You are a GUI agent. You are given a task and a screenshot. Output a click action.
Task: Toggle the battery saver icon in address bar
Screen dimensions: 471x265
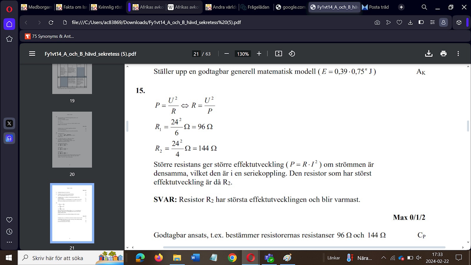[x=421, y=22]
